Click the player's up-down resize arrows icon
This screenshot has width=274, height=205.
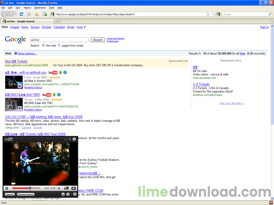(70, 139)
